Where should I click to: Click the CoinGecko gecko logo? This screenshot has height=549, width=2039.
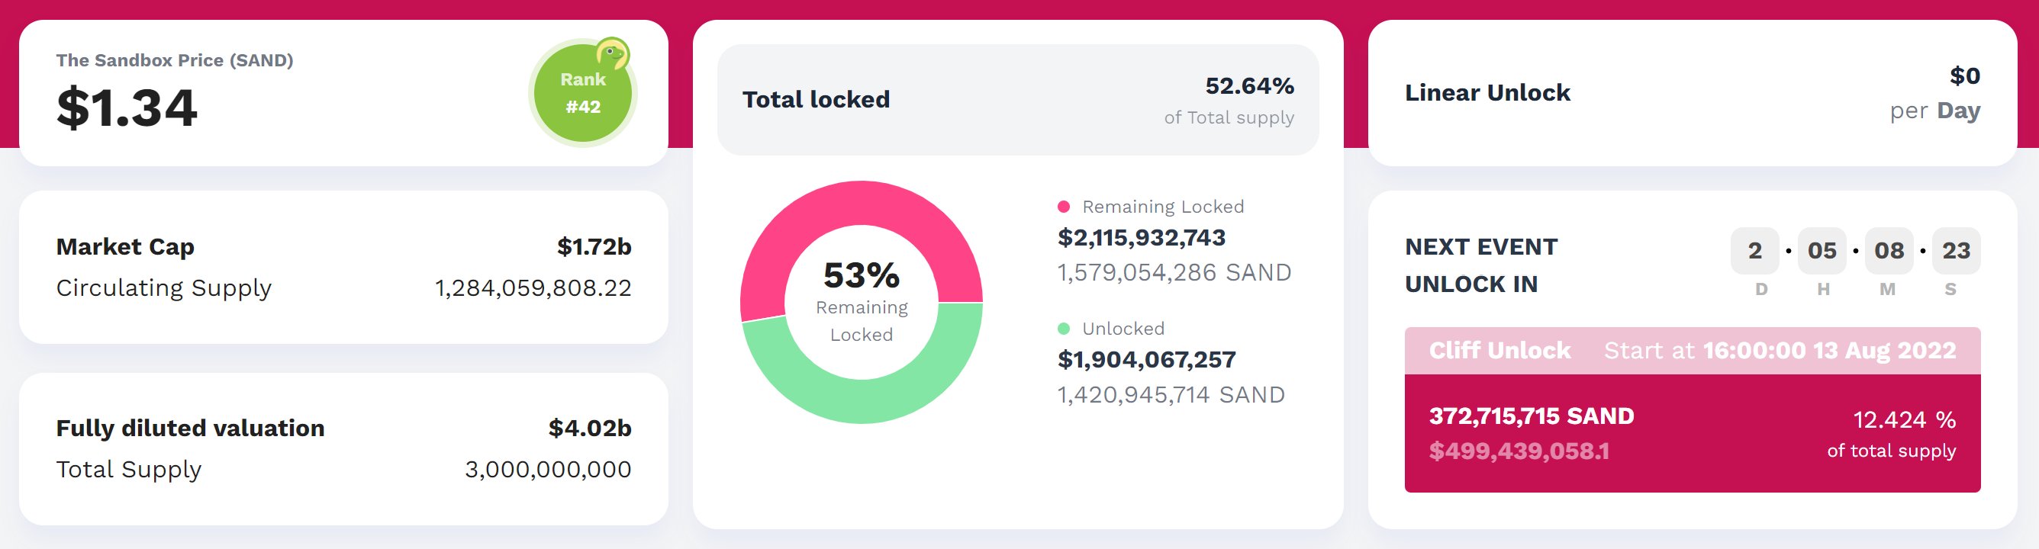pyautogui.click(x=612, y=54)
